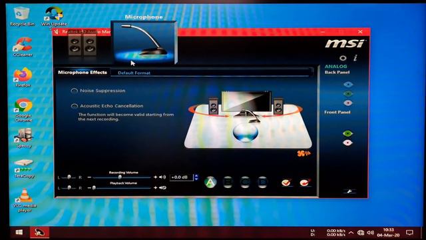Viewport: 426px width, 240px height.
Task: Launch TeraCopy from desktop
Action: pyautogui.click(x=24, y=169)
